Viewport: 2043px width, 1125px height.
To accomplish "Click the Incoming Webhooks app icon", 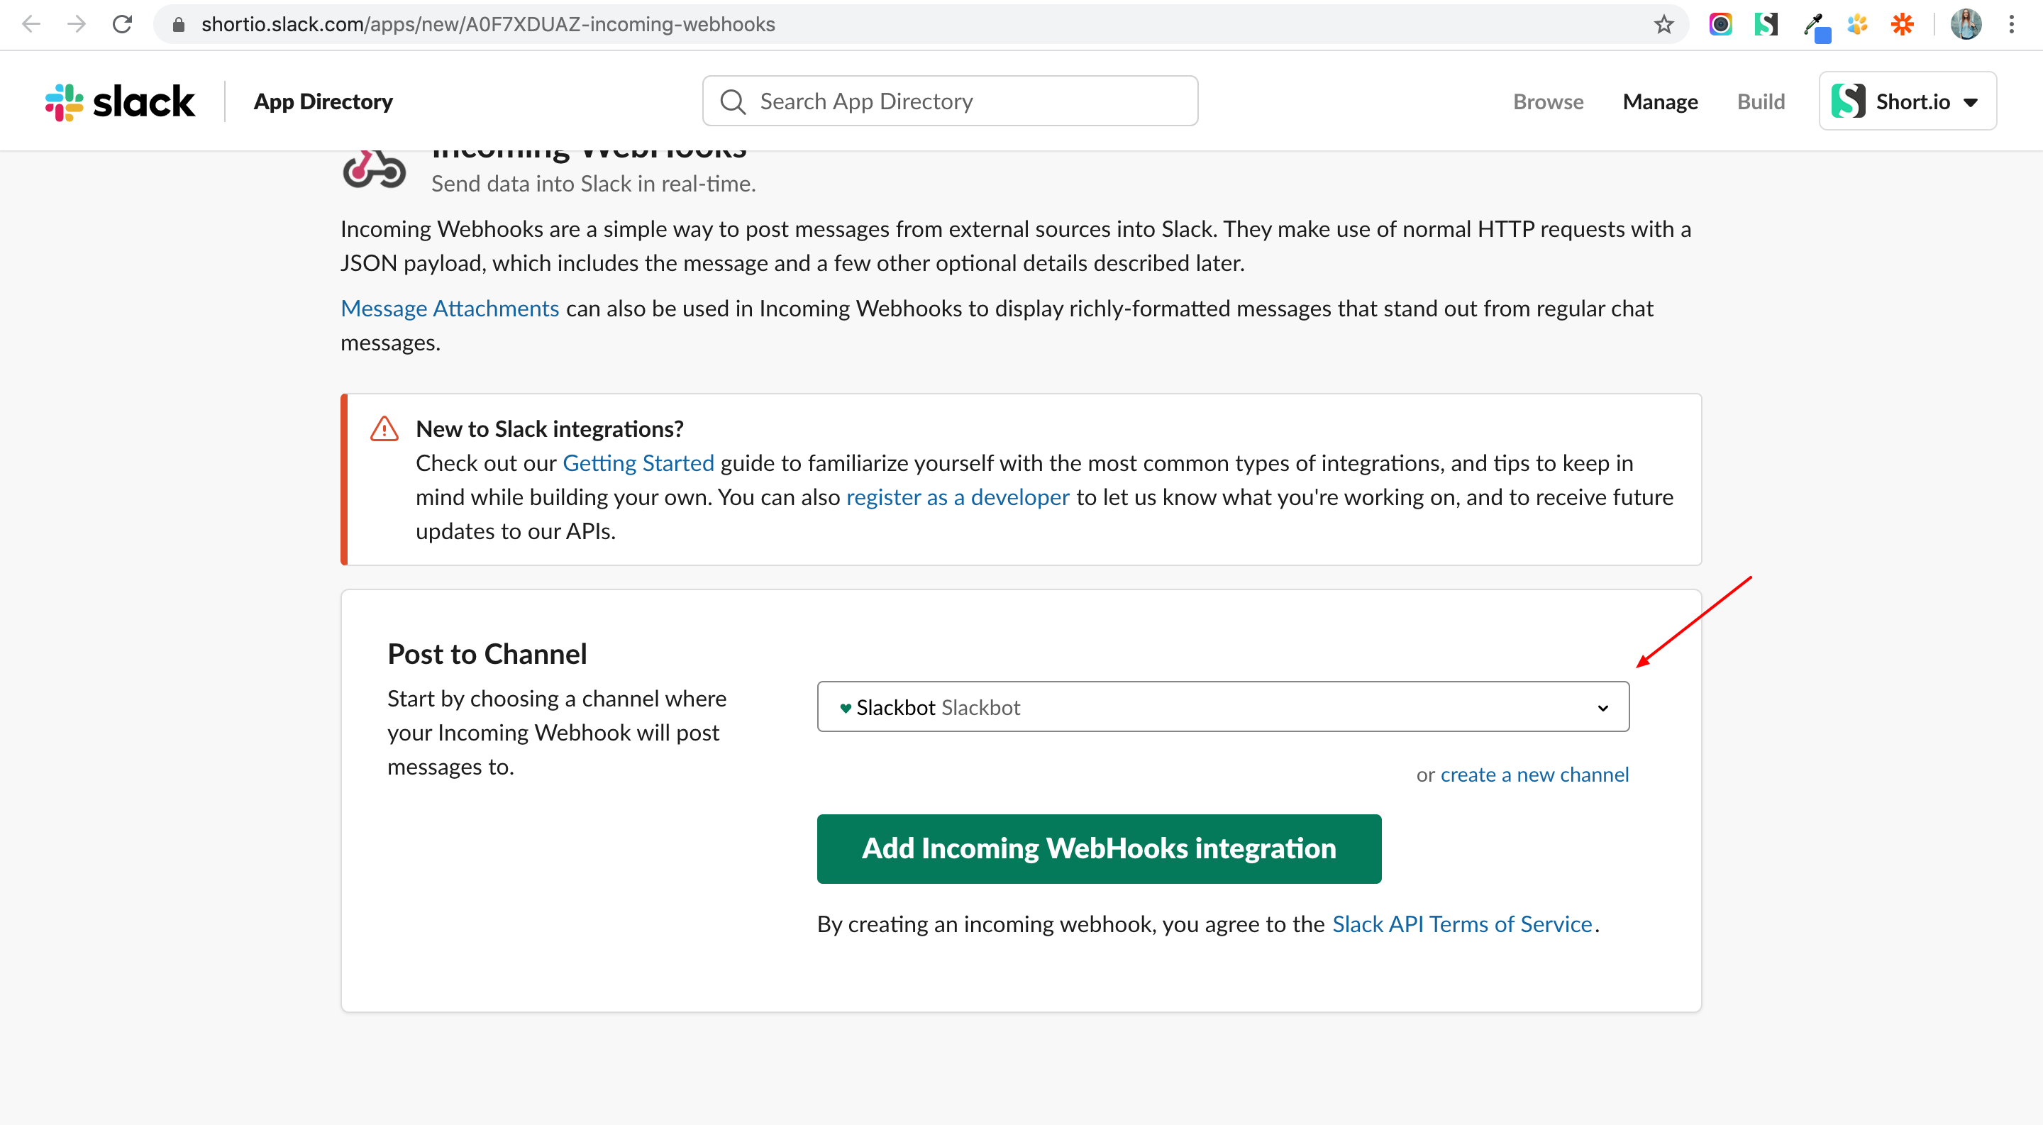I will (374, 169).
